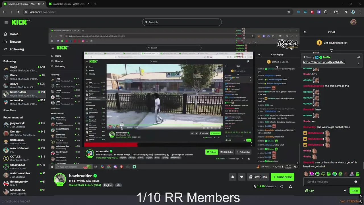
Task: Click the 18+ tag
Action: tap(118, 185)
